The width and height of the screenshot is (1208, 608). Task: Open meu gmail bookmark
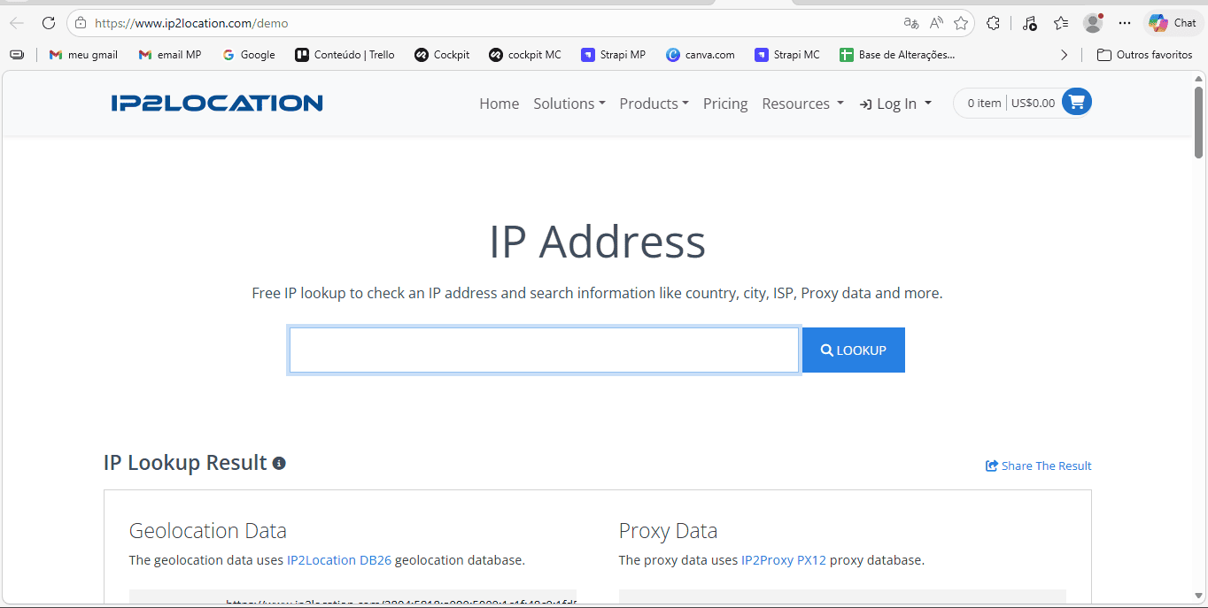click(83, 55)
